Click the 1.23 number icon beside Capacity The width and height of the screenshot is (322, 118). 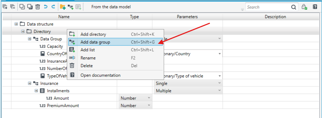(x=43, y=46)
